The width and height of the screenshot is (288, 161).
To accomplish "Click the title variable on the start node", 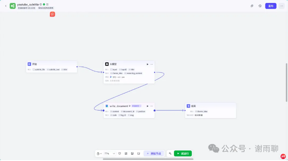I will pyautogui.click(x=65, y=70).
